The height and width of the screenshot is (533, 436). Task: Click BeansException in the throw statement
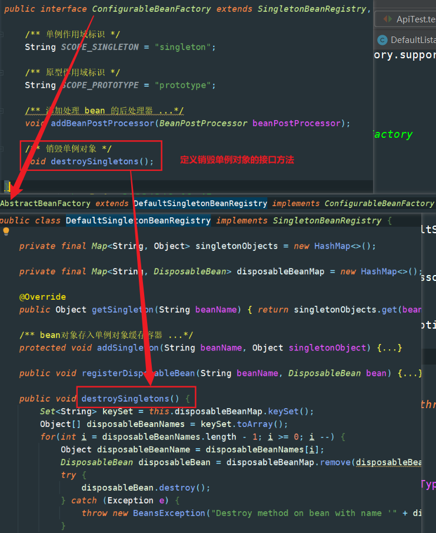pos(169,514)
